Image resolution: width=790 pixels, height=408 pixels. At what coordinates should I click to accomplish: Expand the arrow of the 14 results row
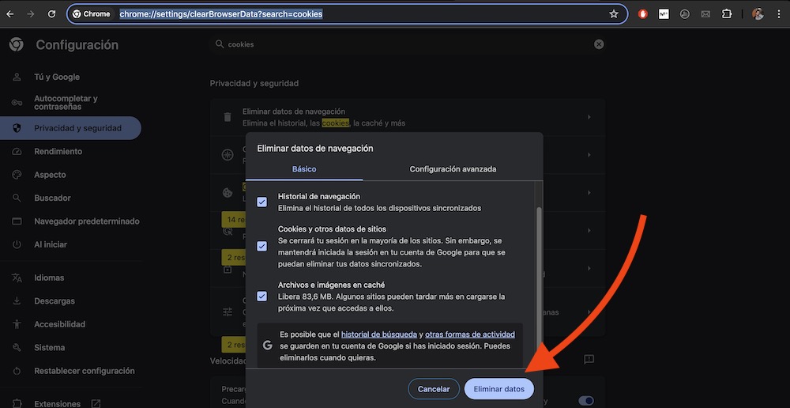pyautogui.click(x=589, y=230)
